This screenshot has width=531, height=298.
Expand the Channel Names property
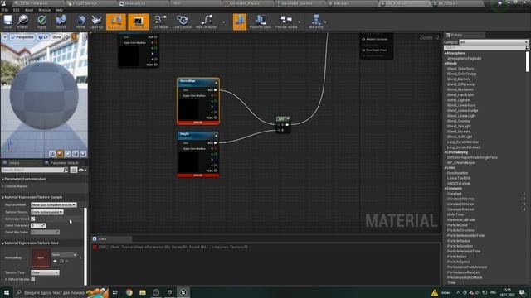(x=2, y=186)
